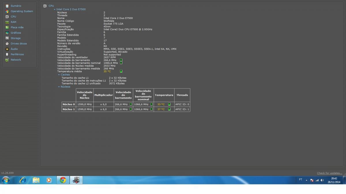Click the Check for updates link
This screenshot has width=346, height=194.
tap(330, 173)
